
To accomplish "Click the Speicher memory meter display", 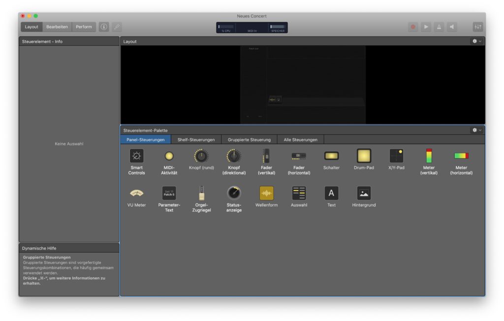I will pos(278,28).
